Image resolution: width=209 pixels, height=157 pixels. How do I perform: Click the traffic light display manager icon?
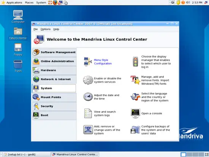(x=135, y=62)
